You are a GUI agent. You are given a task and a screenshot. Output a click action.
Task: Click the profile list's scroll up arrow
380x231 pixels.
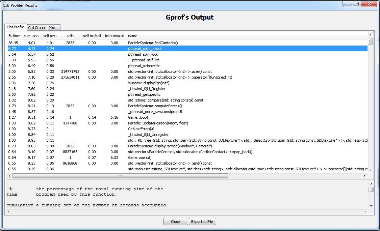click(x=370, y=35)
